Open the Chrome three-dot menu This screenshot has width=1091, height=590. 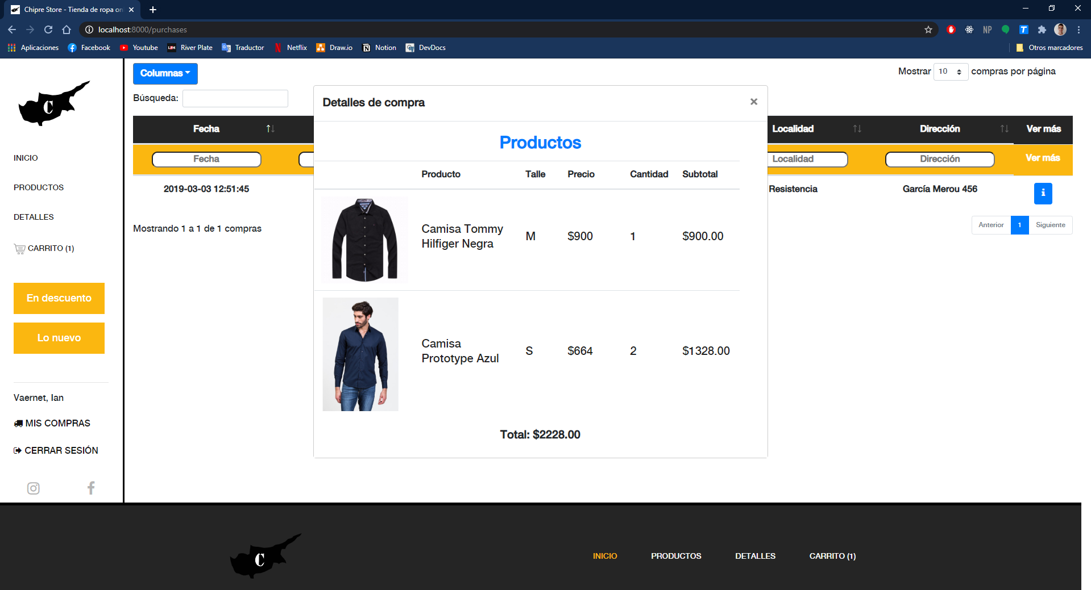pyautogui.click(x=1078, y=30)
